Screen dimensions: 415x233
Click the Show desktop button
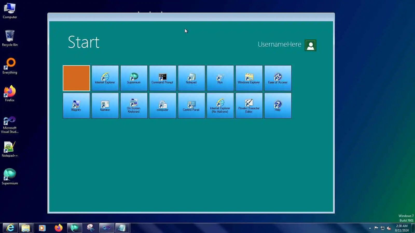pos(413,228)
